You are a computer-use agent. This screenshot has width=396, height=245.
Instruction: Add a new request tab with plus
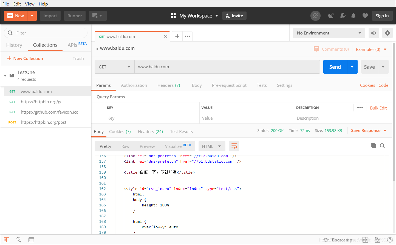pos(177,36)
